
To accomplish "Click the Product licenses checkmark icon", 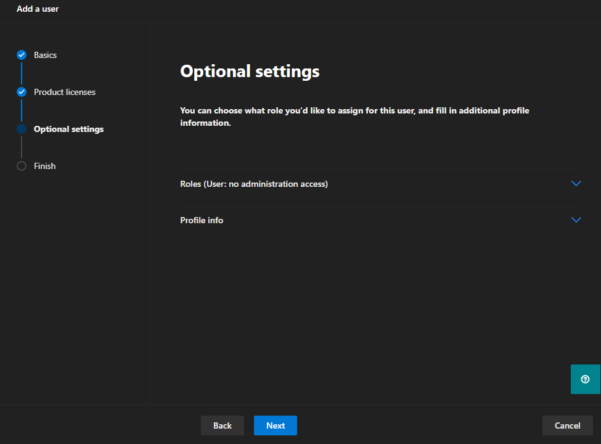I will (22, 92).
